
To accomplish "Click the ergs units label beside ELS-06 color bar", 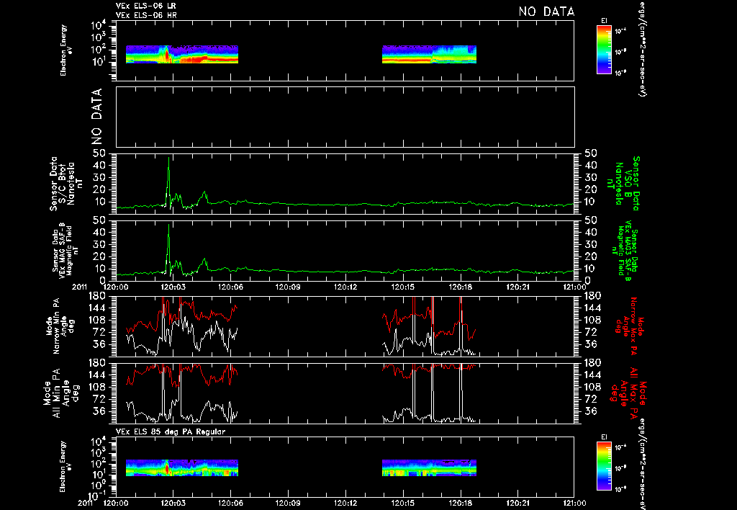I will pos(641,48).
